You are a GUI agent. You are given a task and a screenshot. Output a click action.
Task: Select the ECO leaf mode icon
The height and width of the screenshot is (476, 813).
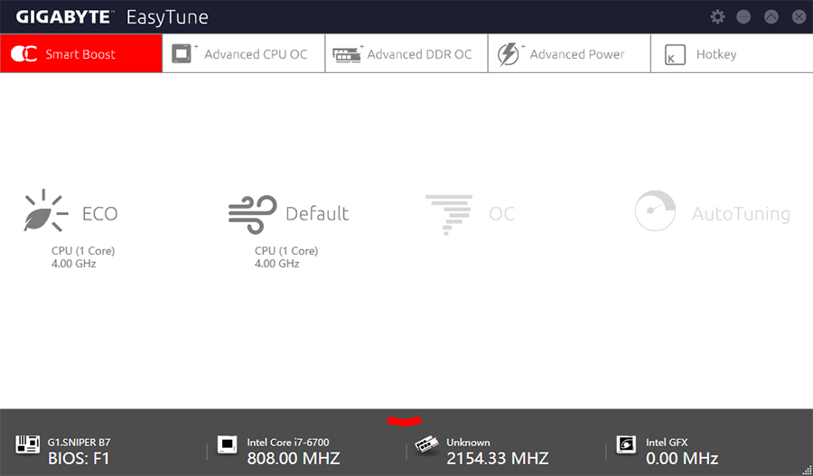pos(46,210)
